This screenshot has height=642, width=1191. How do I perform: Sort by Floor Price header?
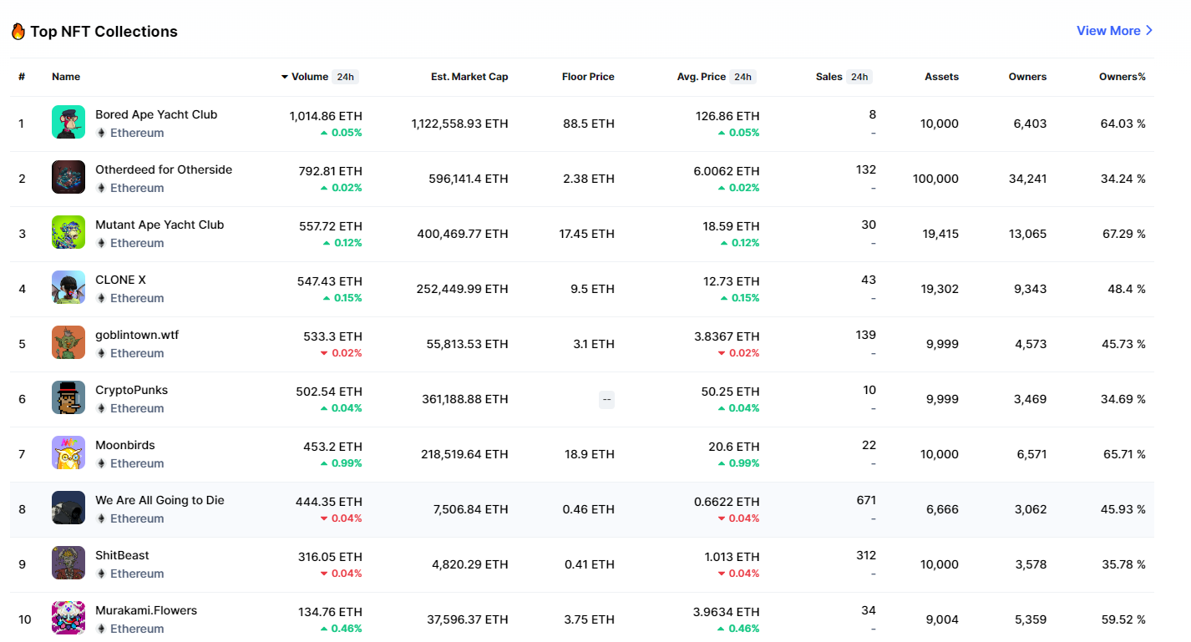point(588,77)
